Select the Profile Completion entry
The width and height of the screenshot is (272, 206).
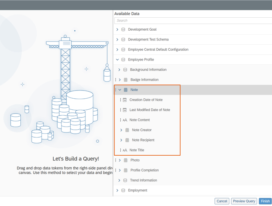coord(144,171)
